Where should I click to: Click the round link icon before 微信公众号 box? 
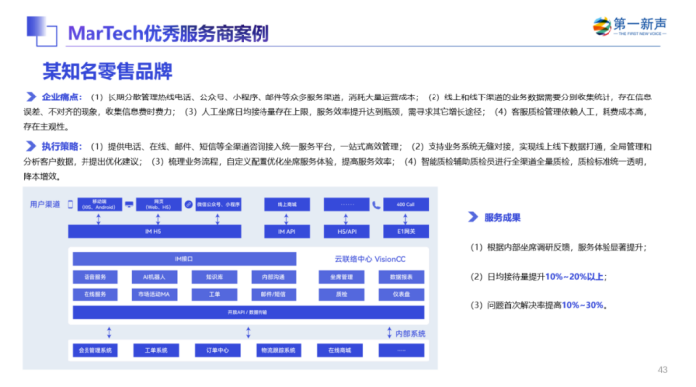pos(188,204)
